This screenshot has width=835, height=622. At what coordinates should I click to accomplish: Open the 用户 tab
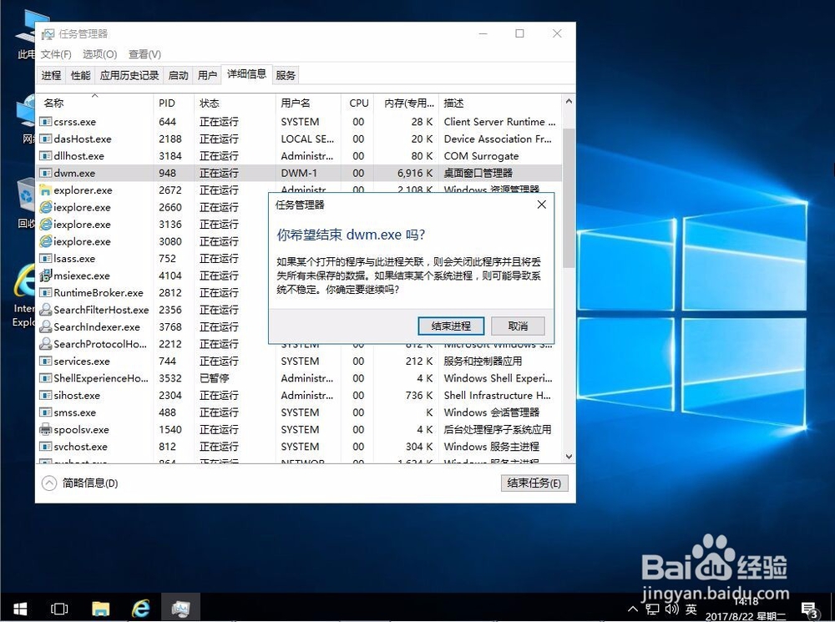206,74
